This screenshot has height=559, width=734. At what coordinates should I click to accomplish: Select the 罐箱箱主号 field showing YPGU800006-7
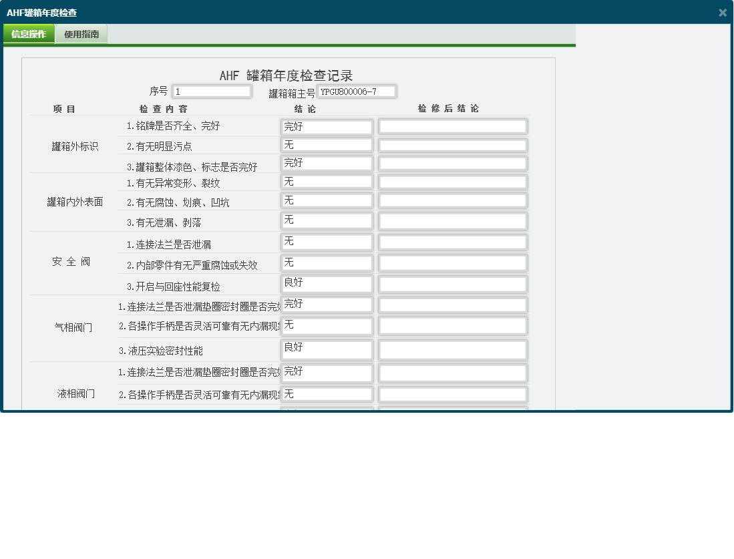pyautogui.click(x=359, y=91)
